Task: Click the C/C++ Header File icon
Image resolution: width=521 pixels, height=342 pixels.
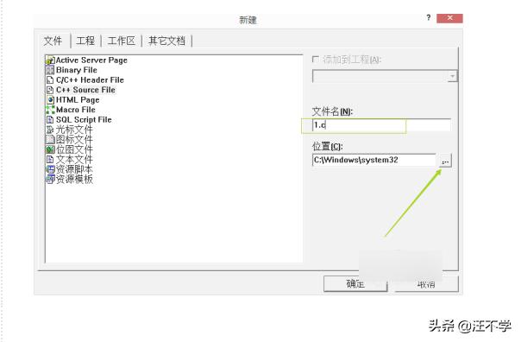Action: (50, 79)
